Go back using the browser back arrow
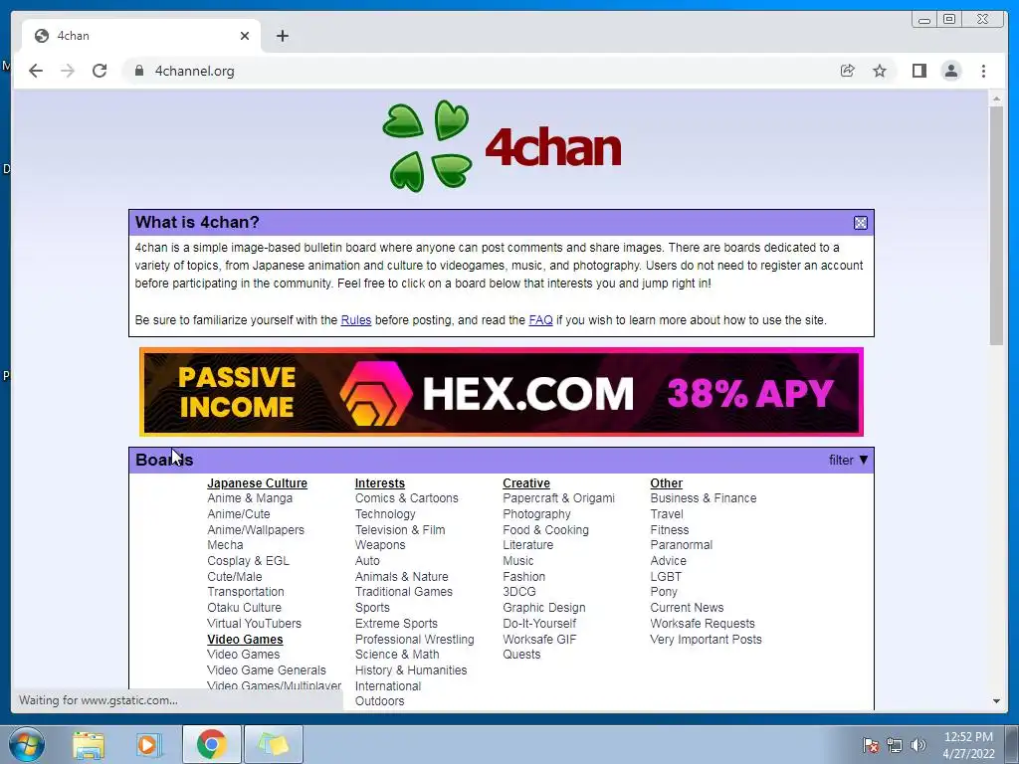This screenshot has width=1019, height=764. tap(36, 71)
